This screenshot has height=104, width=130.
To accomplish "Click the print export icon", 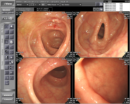I will pyautogui.click(x=11, y=73).
